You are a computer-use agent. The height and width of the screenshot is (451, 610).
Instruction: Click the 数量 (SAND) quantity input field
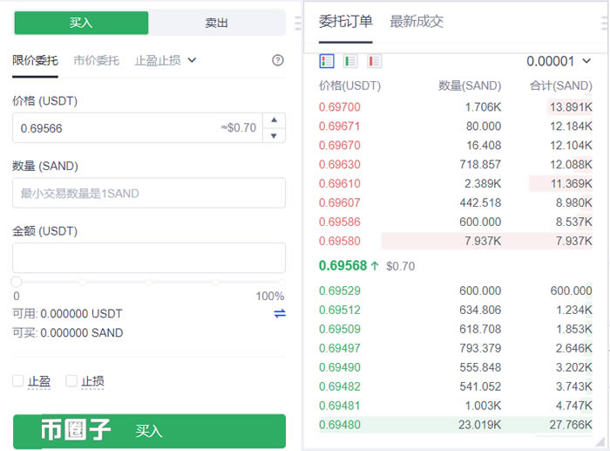click(x=149, y=193)
